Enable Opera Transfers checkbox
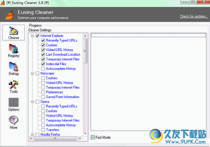 tap(43, 130)
